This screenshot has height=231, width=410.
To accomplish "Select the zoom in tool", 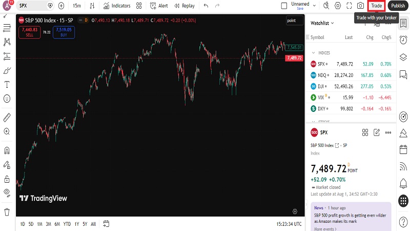I will 7,131.
